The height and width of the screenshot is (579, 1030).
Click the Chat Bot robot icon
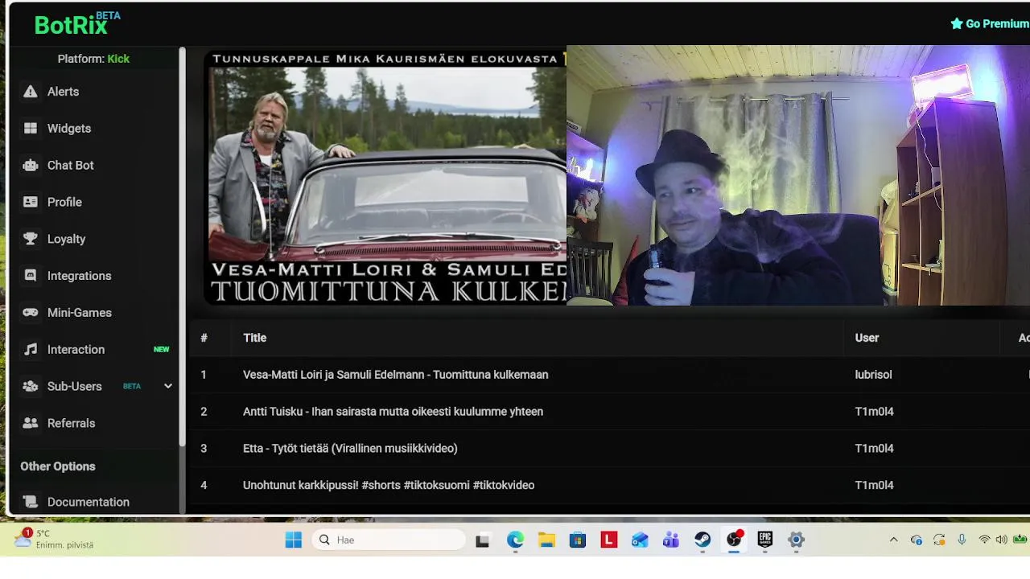(x=31, y=166)
